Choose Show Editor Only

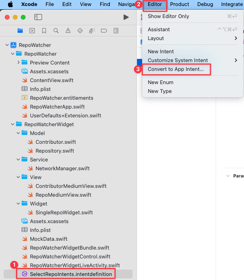(192, 16)
